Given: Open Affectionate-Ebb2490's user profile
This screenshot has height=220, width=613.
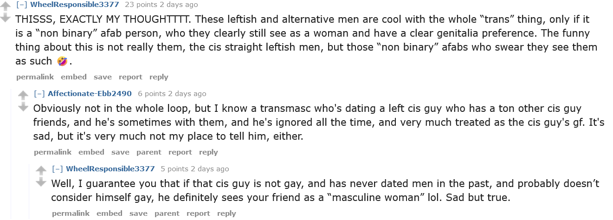Looking at the screenshot, I should point(90,94).
